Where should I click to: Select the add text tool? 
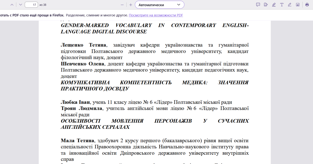tap(282, 5)
